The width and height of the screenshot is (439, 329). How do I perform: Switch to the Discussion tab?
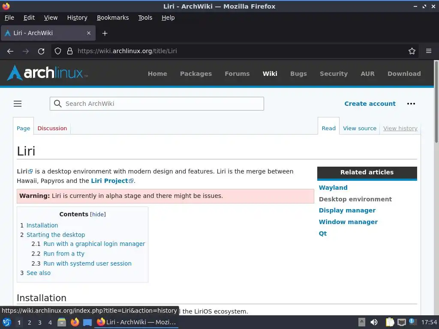52,128
